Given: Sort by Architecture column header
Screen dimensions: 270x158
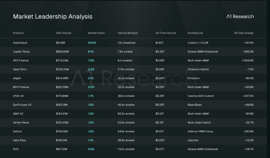Looking at the screenshot, I should [195, 33].
